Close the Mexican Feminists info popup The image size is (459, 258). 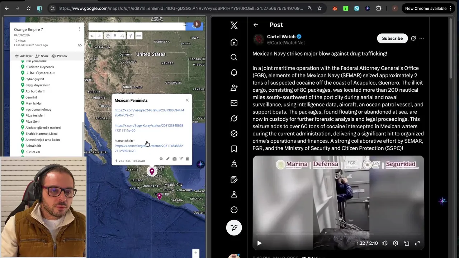click(x=187, y=100)
